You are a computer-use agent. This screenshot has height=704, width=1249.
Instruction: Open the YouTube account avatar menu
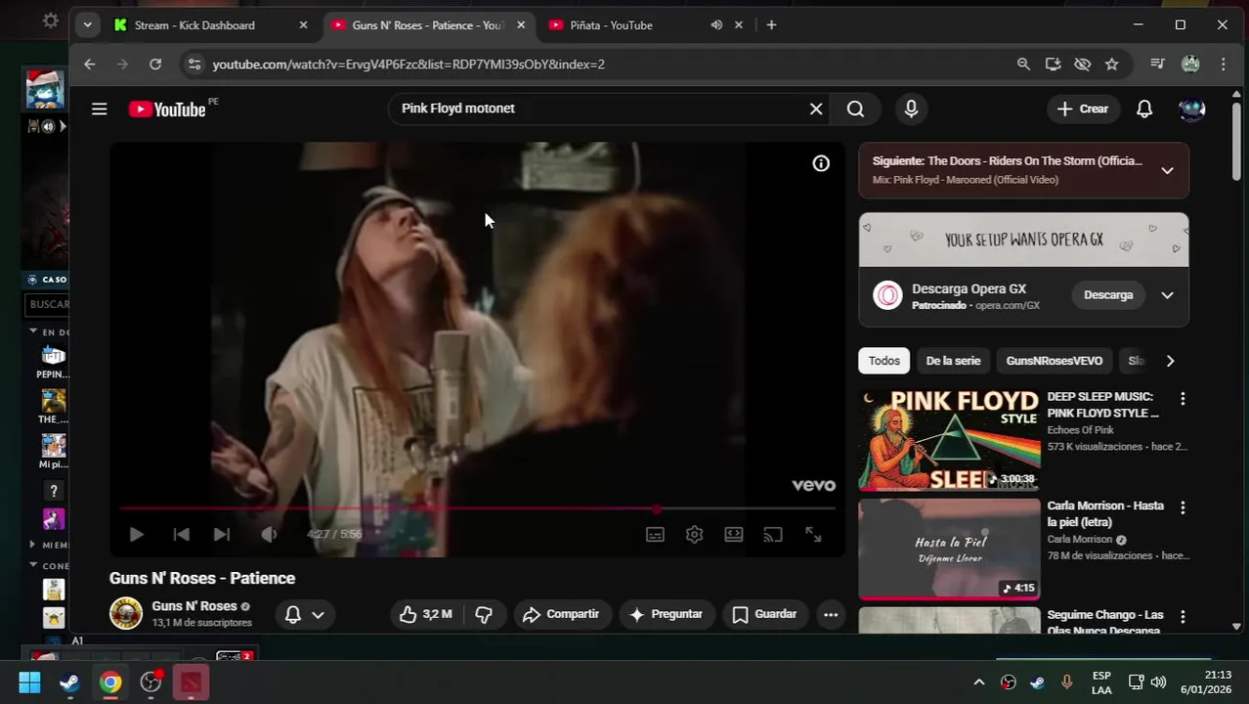pyautogui.click(x=1191, y=109)
